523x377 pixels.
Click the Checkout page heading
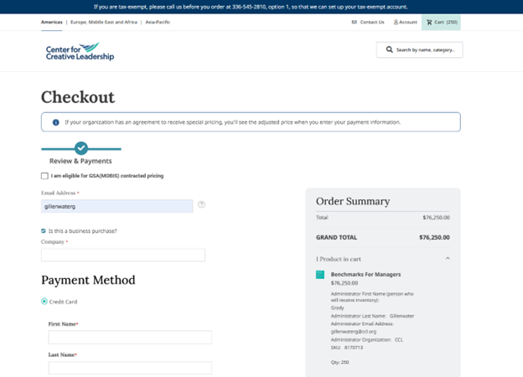pos(78,97)
